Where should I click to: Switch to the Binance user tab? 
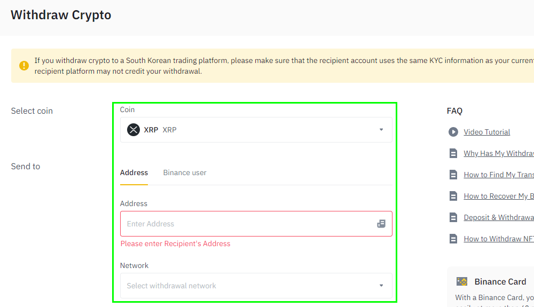point(185,172)
